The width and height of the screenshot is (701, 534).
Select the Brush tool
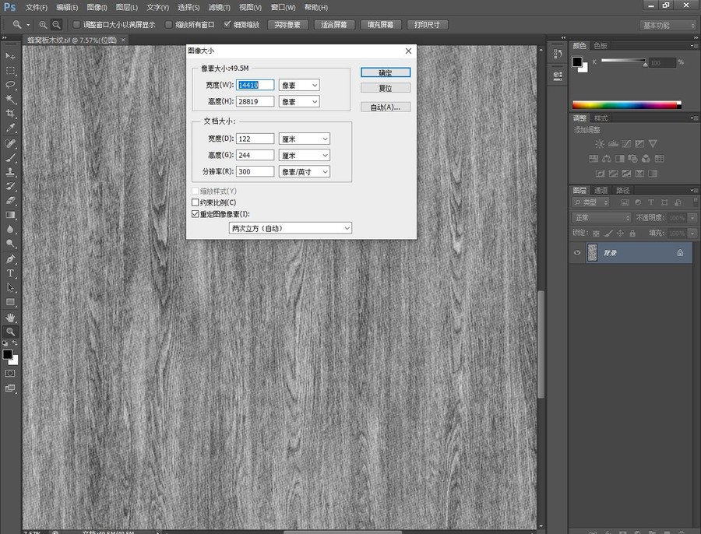(x=10, y=158)
